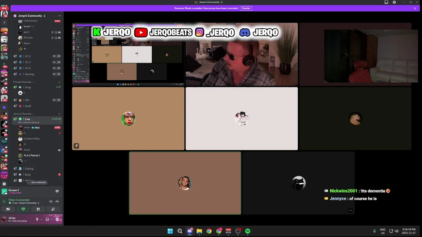Image resolution: width=422 pixels, height=237 pixels.
Task: Open the taskbar volume icon
Action: tap(396, 231)
